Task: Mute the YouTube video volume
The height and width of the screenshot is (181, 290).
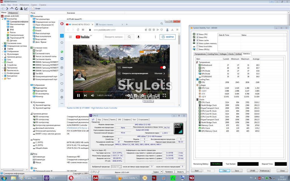Action: click(x=93, y=96)
